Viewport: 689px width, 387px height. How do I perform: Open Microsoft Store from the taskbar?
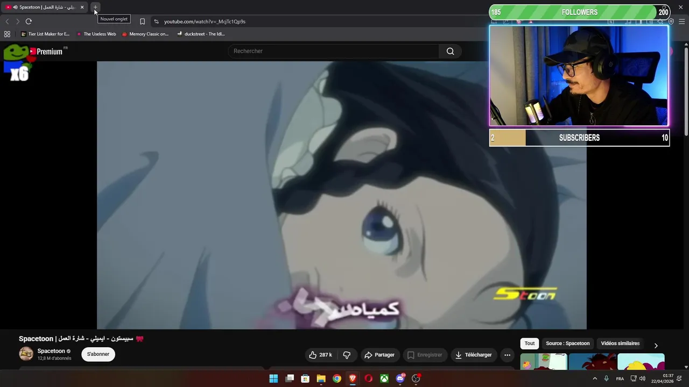(305, 378)
